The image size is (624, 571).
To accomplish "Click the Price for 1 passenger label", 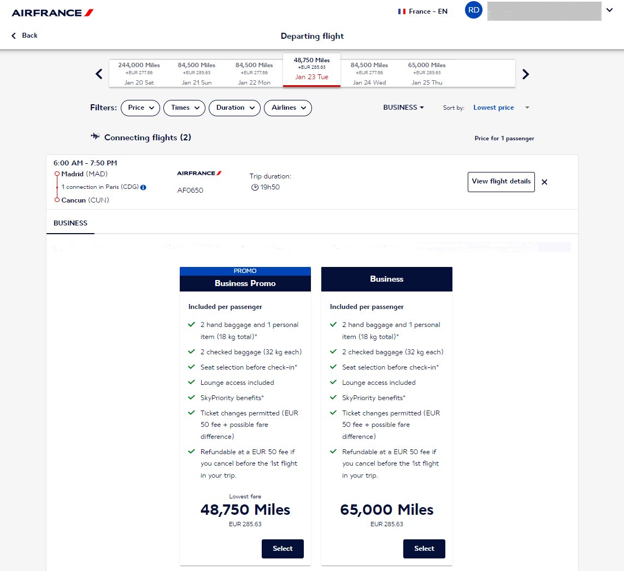I will click(504, 138).
